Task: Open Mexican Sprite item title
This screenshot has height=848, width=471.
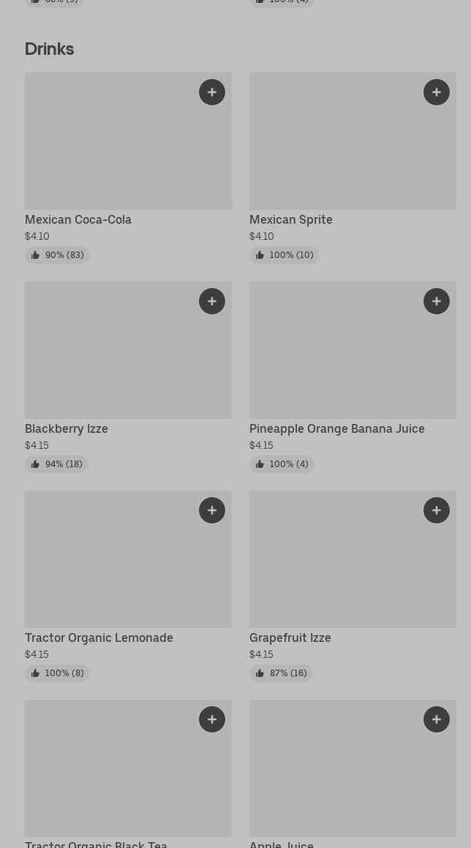Action: pyautogui.click(x=290, y=219)
